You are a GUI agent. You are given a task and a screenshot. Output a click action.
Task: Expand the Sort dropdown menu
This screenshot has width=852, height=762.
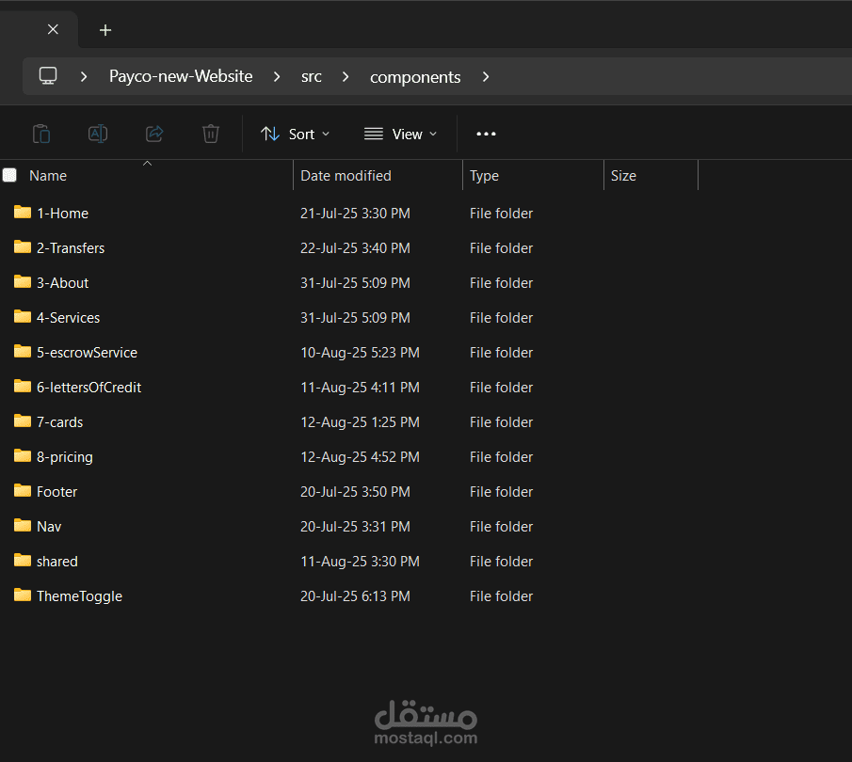pos(295,134)
